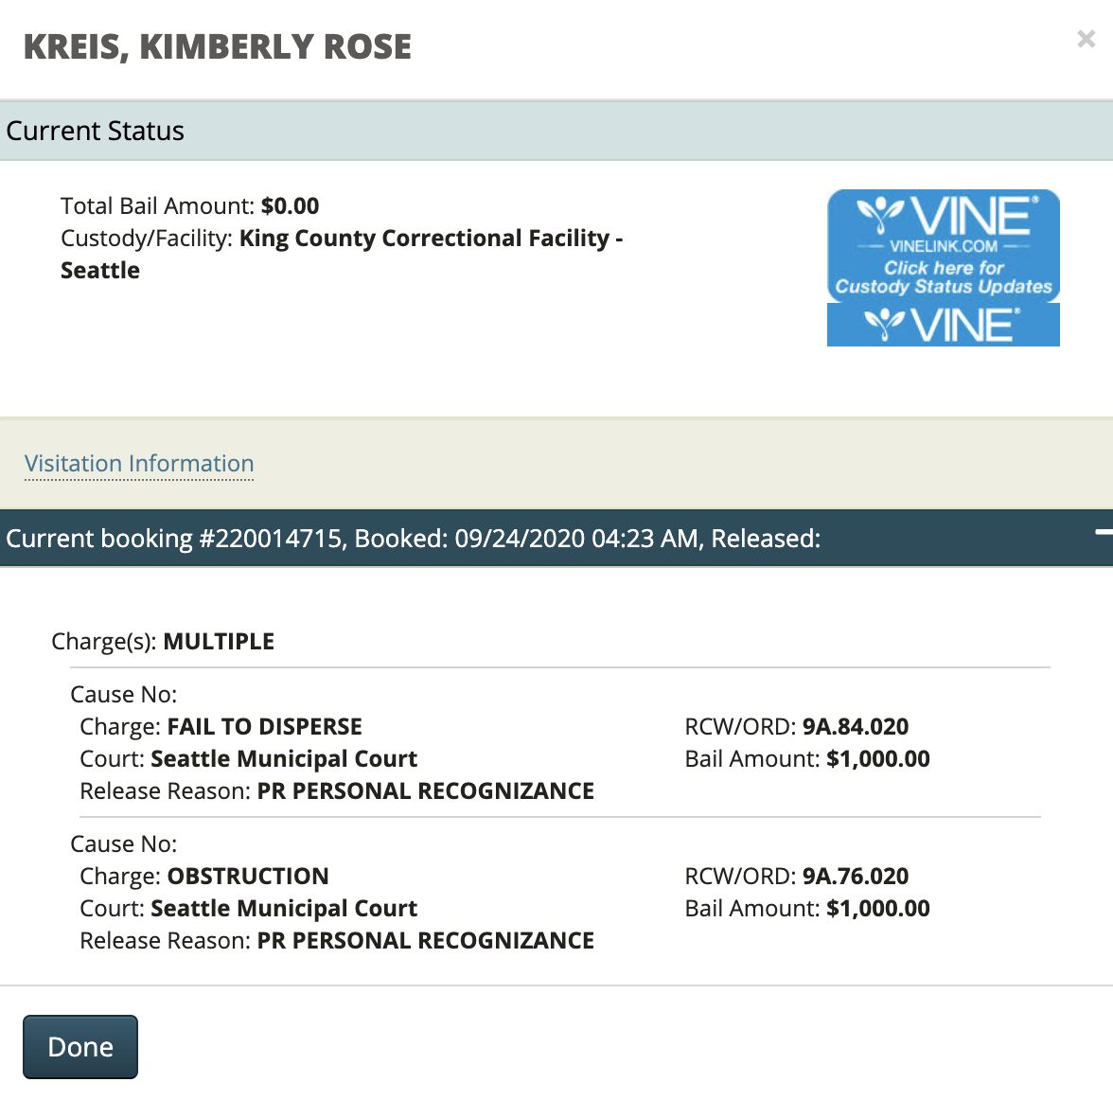Select the RCW/ORD 9A.84.020 code
Viewport: 1113px width, 1100px height.
point(855,726)
